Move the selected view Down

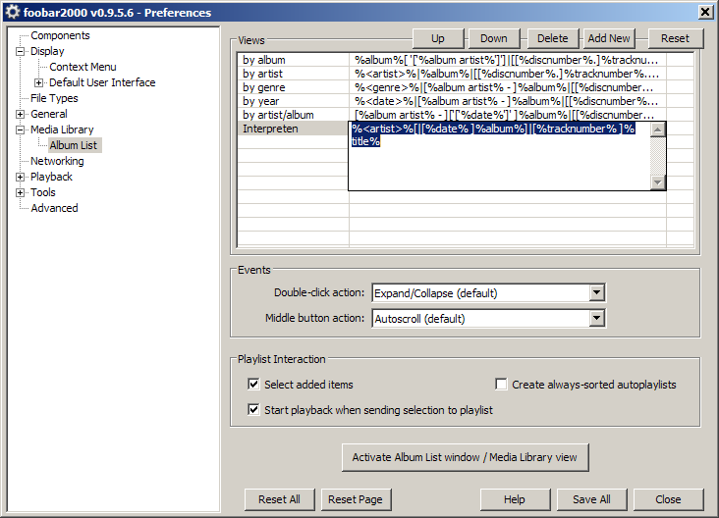pos(494,38)
